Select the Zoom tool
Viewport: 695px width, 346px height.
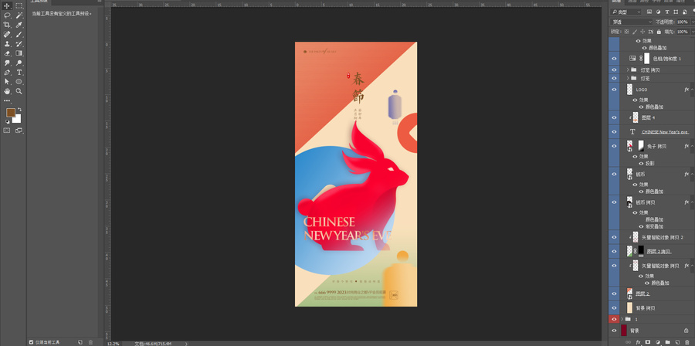click(x=19, y=91)
